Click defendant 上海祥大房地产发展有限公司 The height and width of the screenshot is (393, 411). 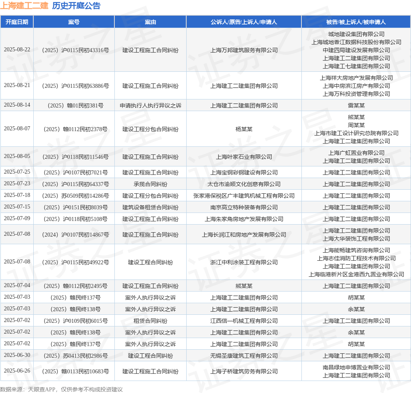[x=356, y=78]
